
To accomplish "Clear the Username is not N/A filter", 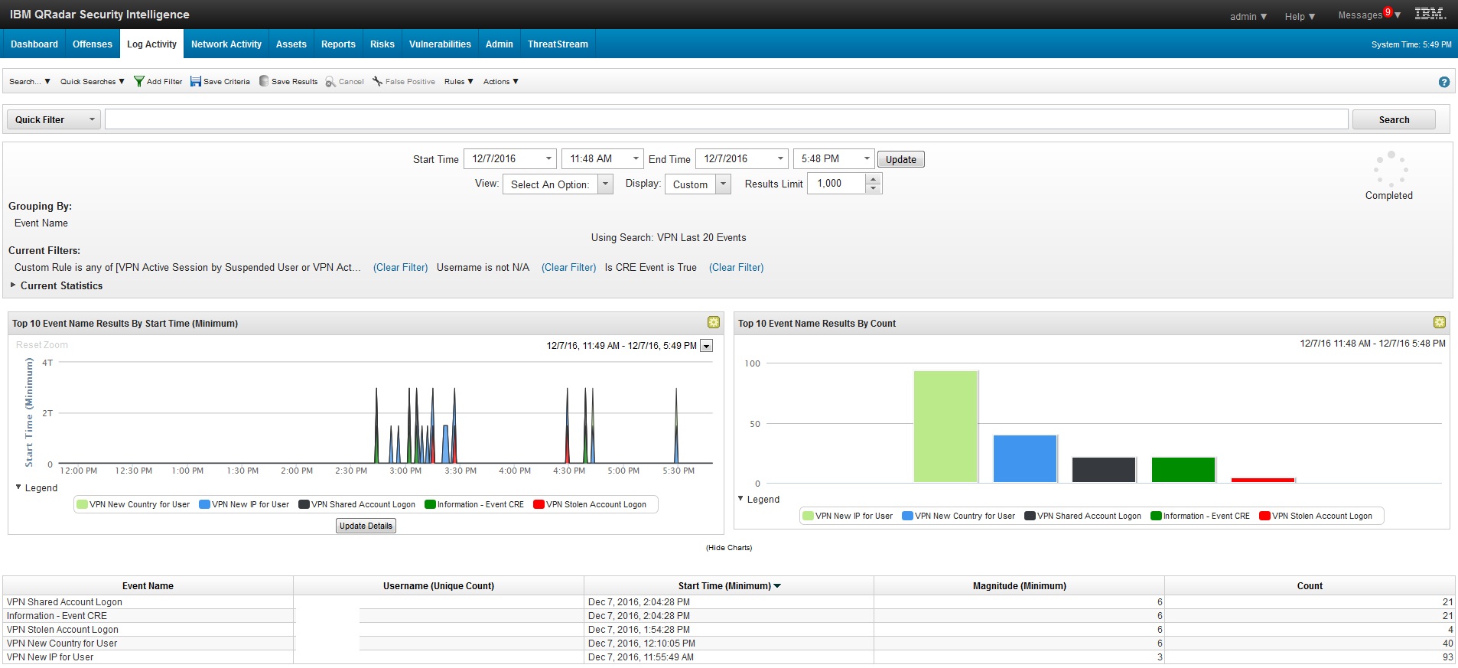I will 568,267.
